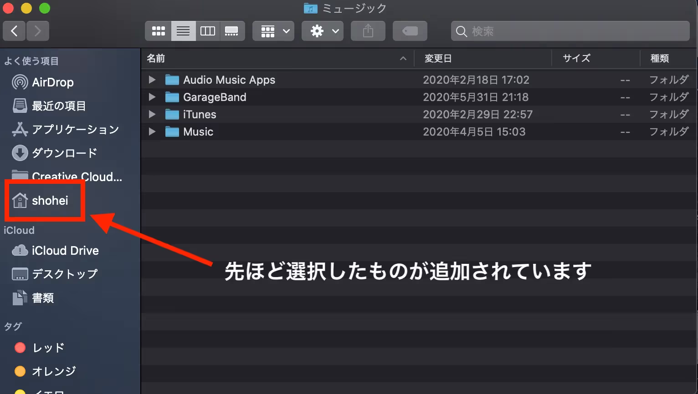Click the フォルダ type of Music row
Viewport: 698px width, 394px height.
[x=669, y=132]
